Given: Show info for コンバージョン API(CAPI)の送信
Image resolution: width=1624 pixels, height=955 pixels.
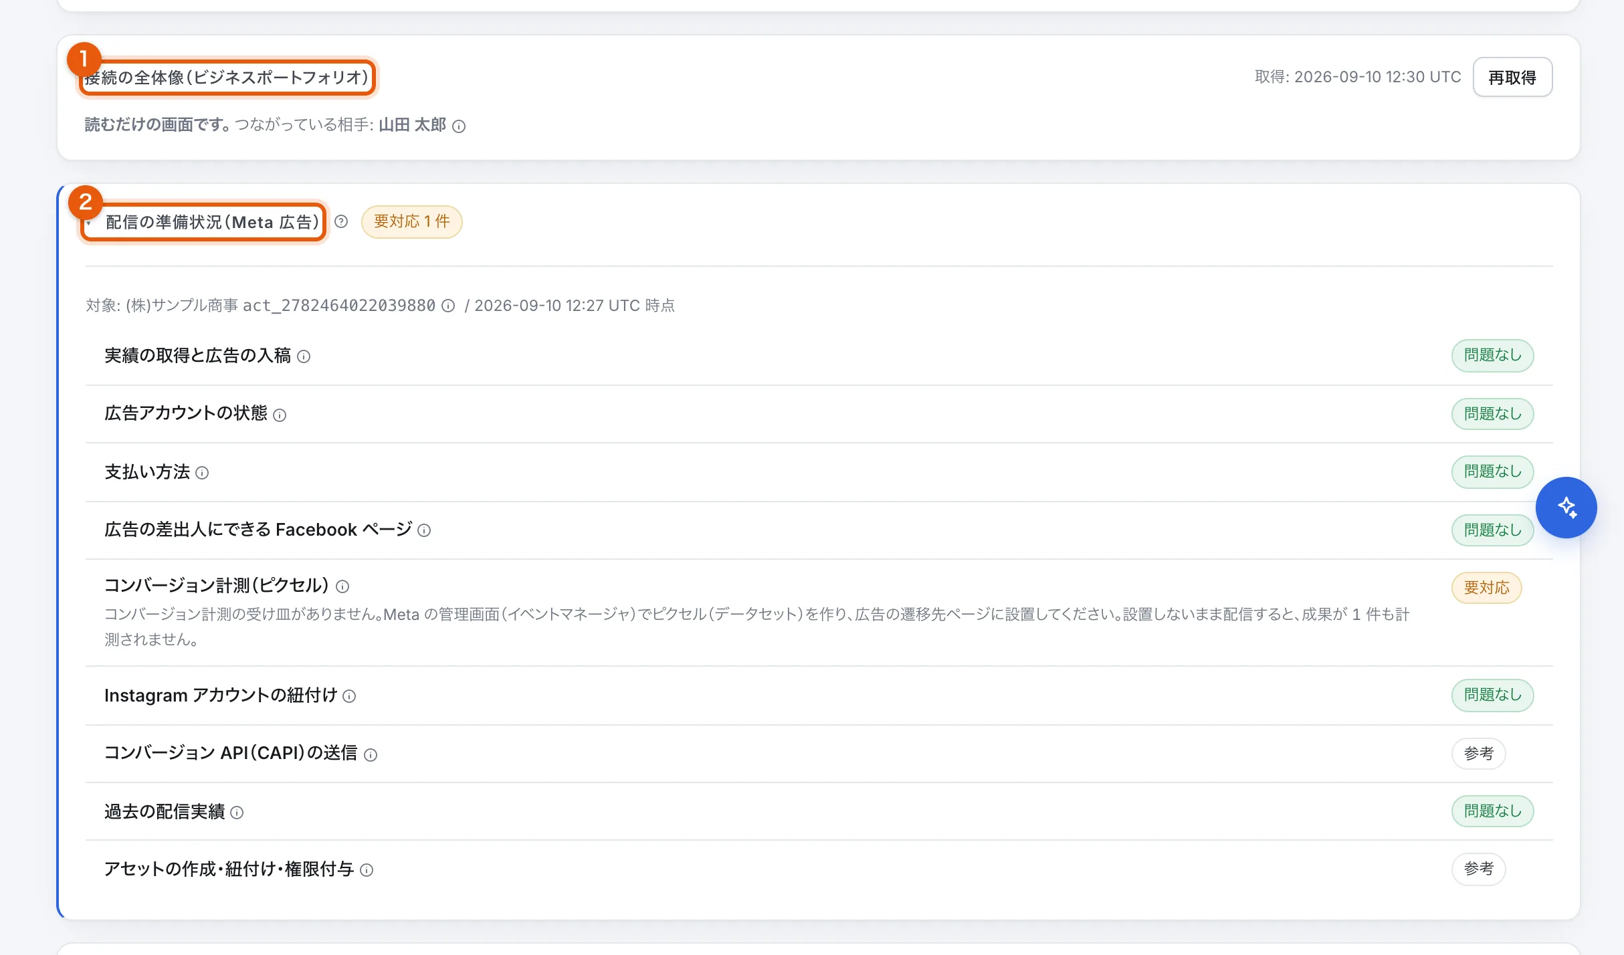Looking at the screenshot, I should point(371,755).
